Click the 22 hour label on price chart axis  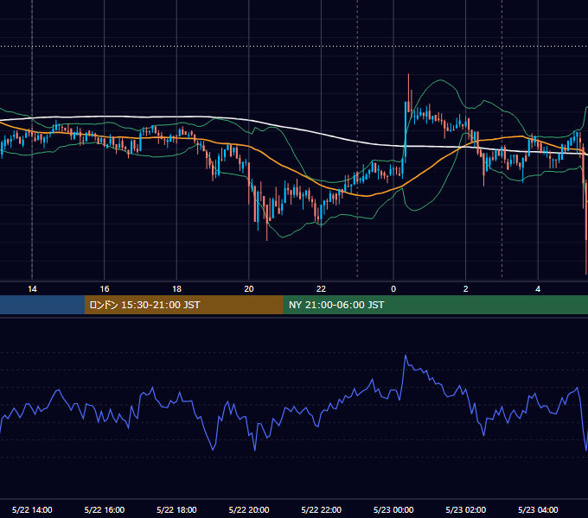[321, 289]
